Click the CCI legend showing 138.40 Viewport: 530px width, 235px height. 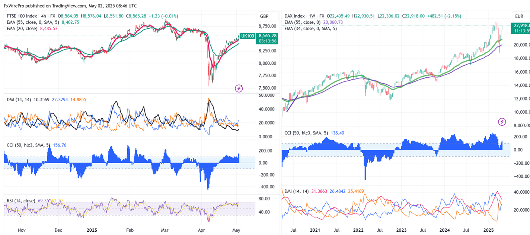pyautogui.click(x=305, y=133)
